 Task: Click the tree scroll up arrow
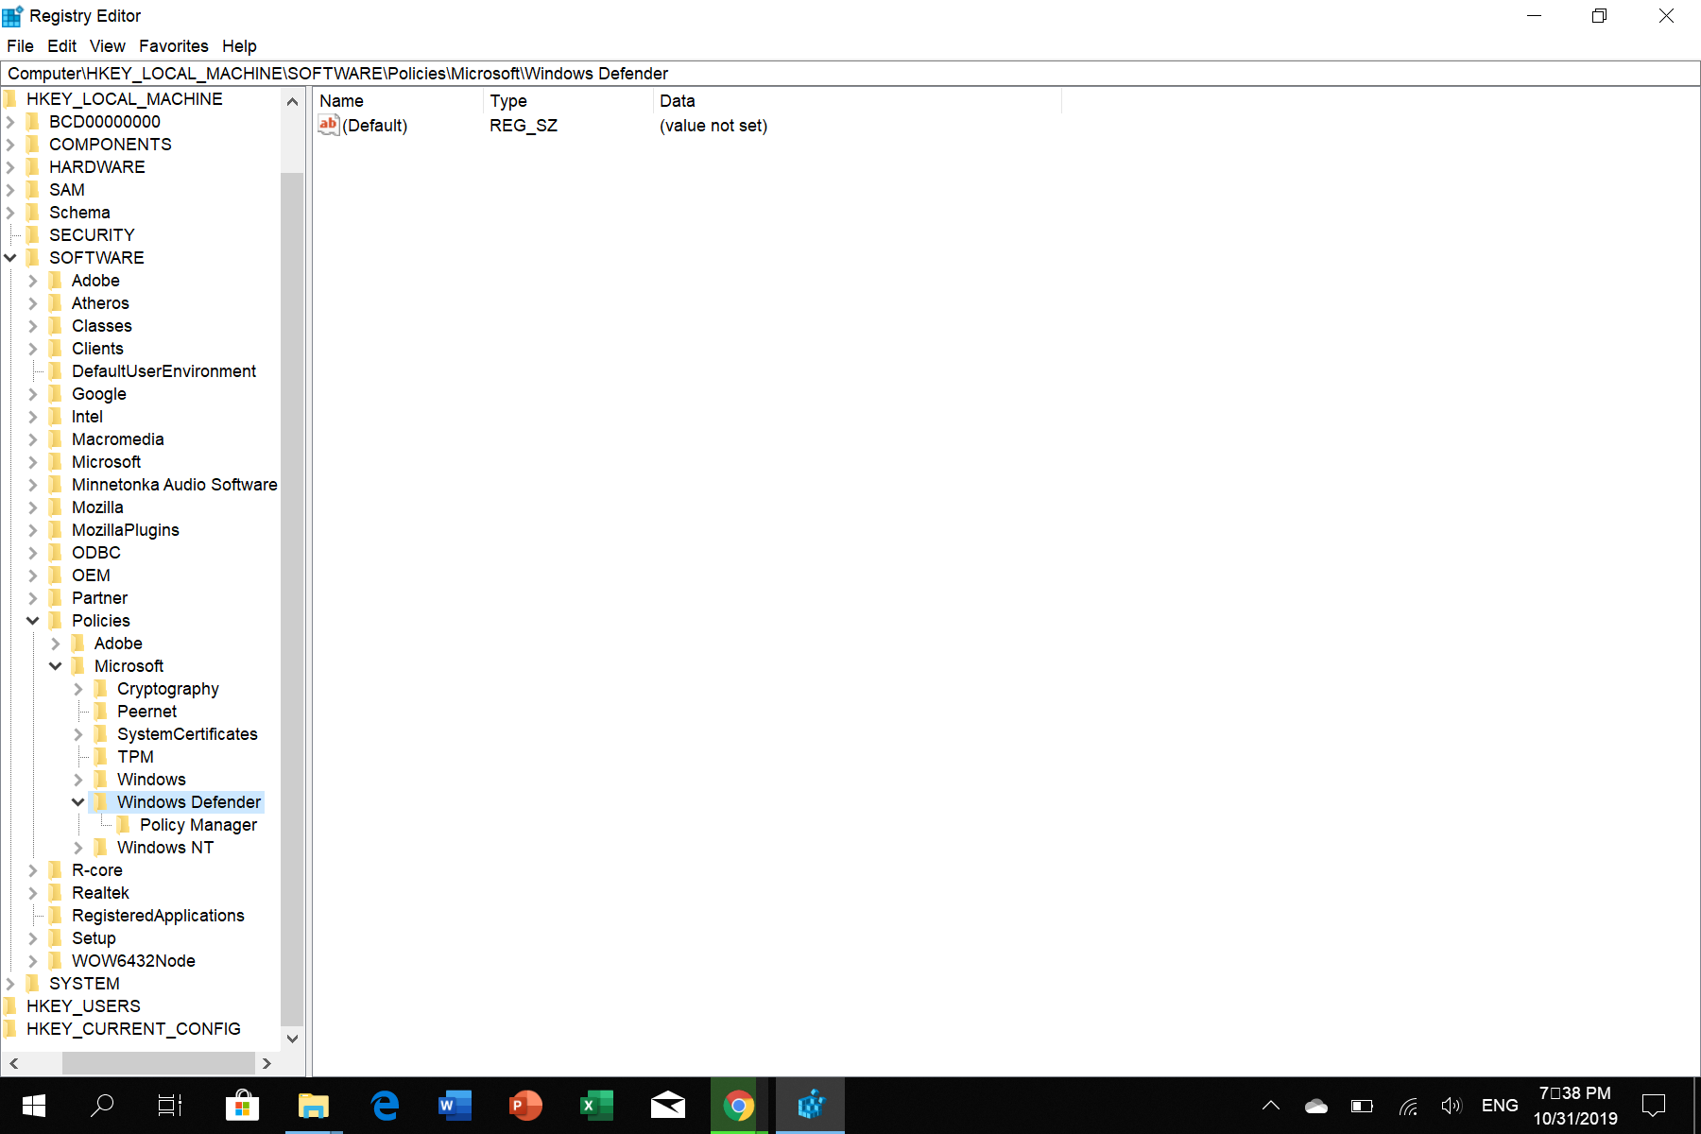pyautogui.click(x=292, y=101)
